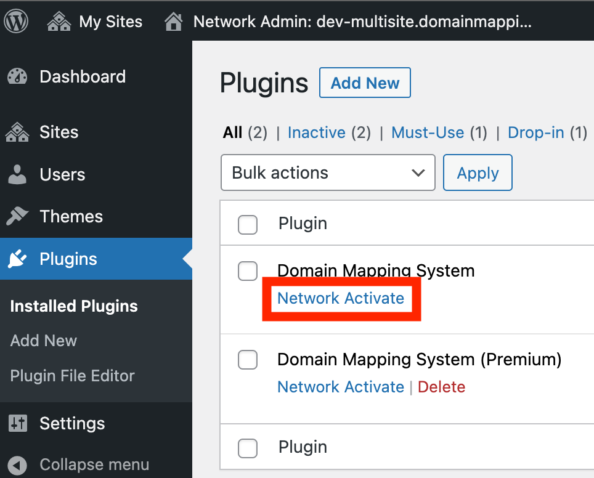This screenshot has width=594, height=478.
Task: Check the Domain Mapping System checkbox
Action: pos(248,271)
